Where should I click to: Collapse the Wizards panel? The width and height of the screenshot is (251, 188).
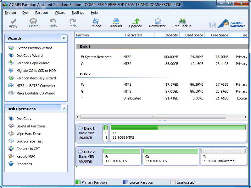click(64, 38)
